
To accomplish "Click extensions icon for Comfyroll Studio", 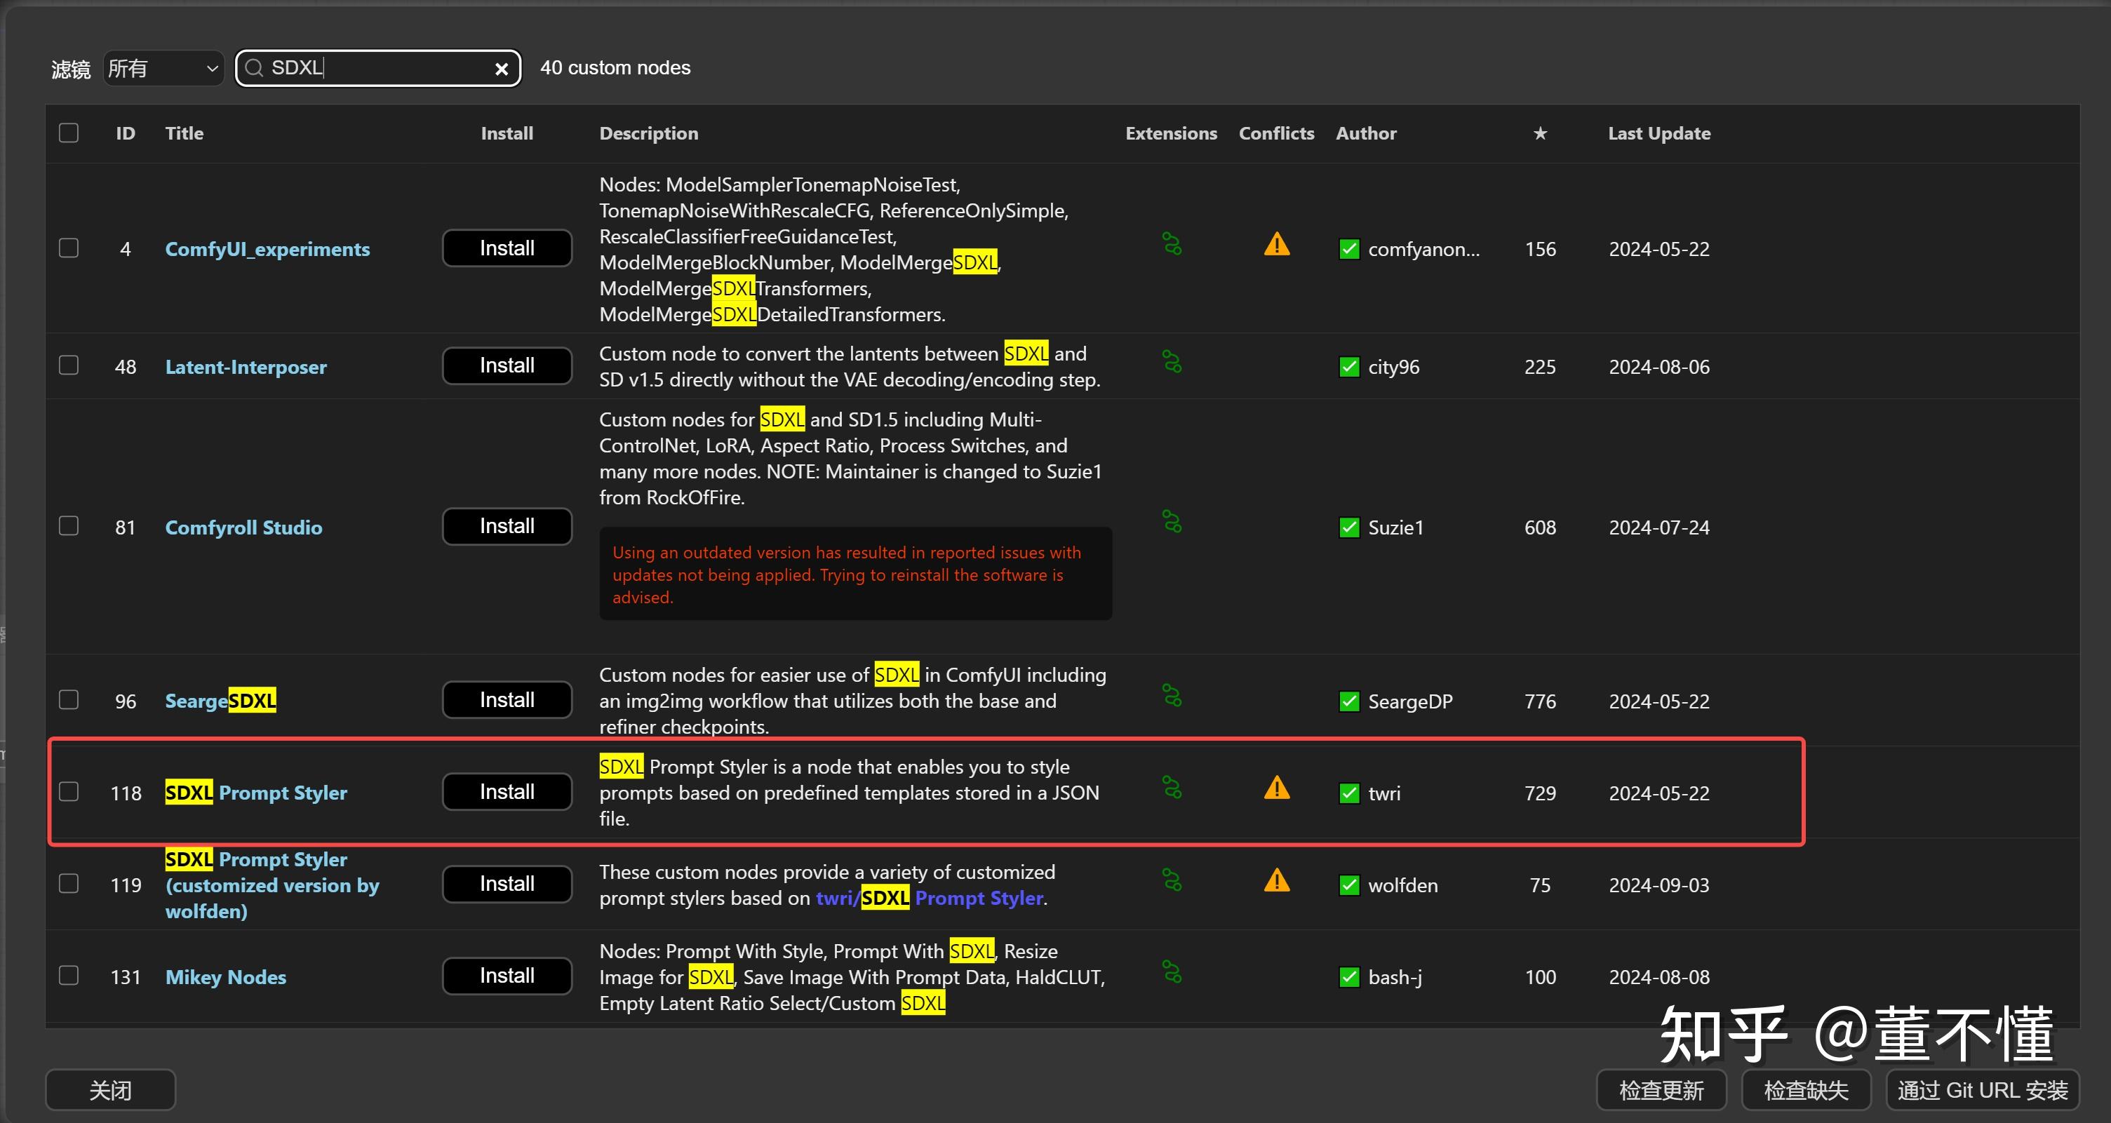I will point(1172,522).
